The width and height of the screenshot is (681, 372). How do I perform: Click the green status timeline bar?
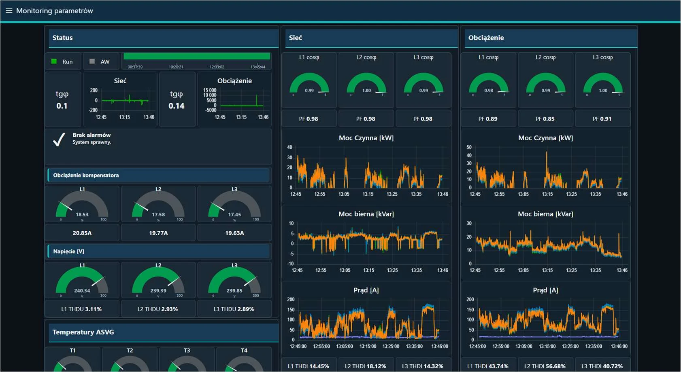(197, 56)
